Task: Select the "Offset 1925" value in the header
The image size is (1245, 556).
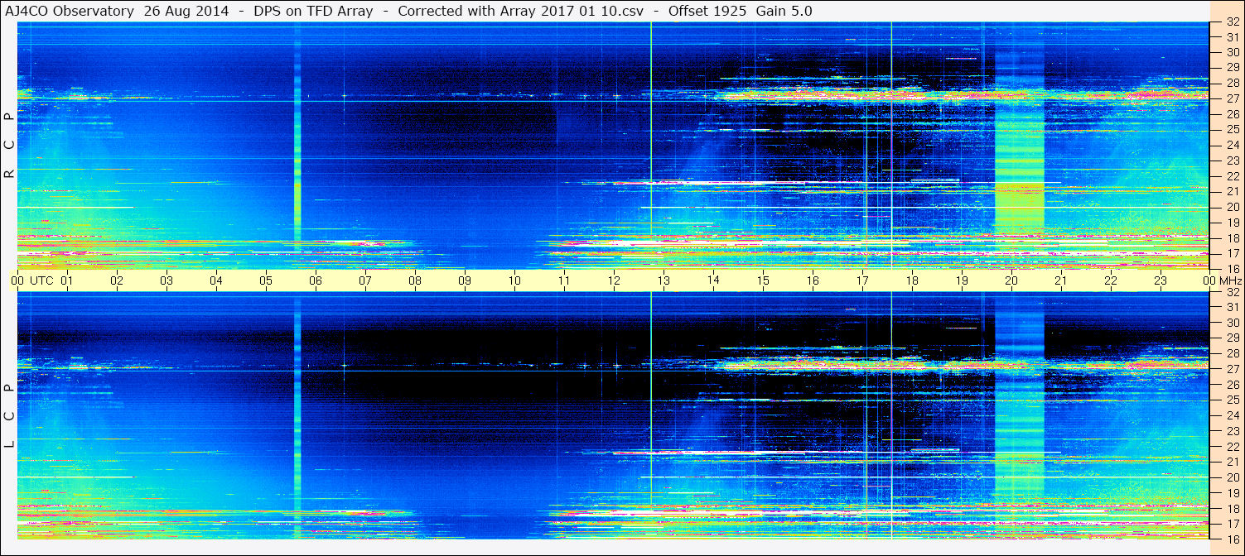Action: [x=707, y=11]
